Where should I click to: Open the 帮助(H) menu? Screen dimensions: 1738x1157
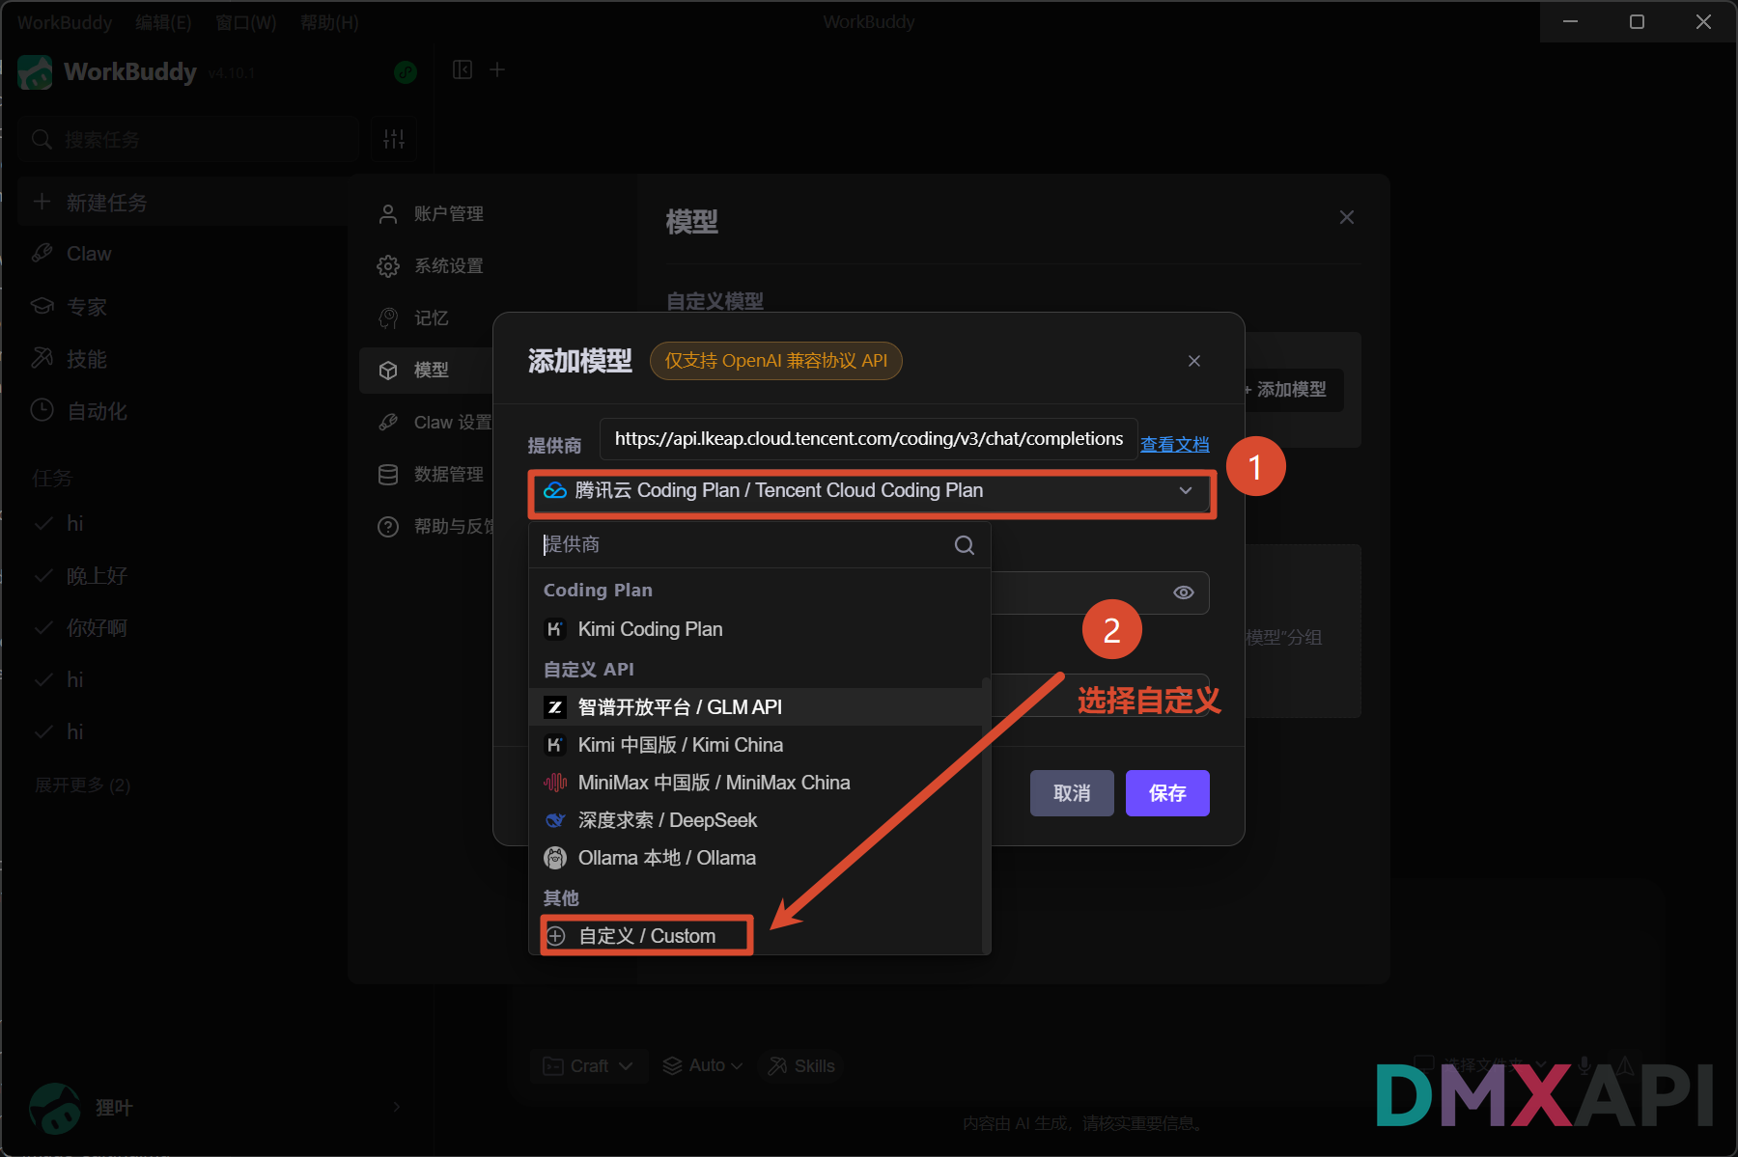coord(329,22)
